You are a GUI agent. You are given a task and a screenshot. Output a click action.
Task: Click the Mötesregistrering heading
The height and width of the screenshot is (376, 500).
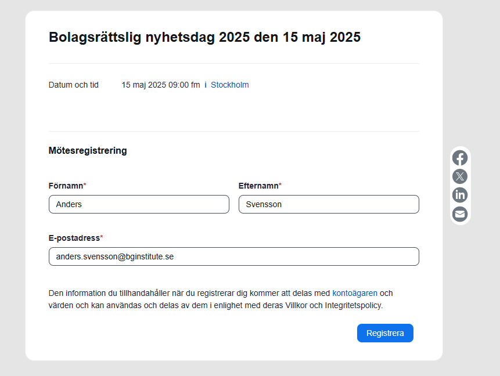(88, 151)
